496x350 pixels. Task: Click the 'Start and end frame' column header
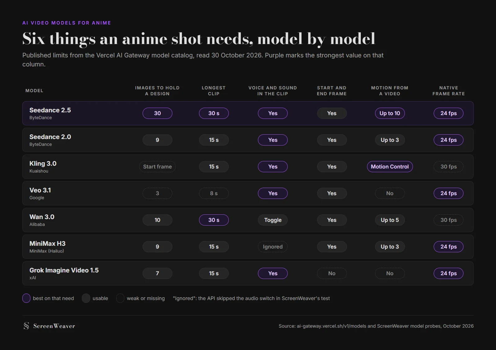[x=332, y=91]
